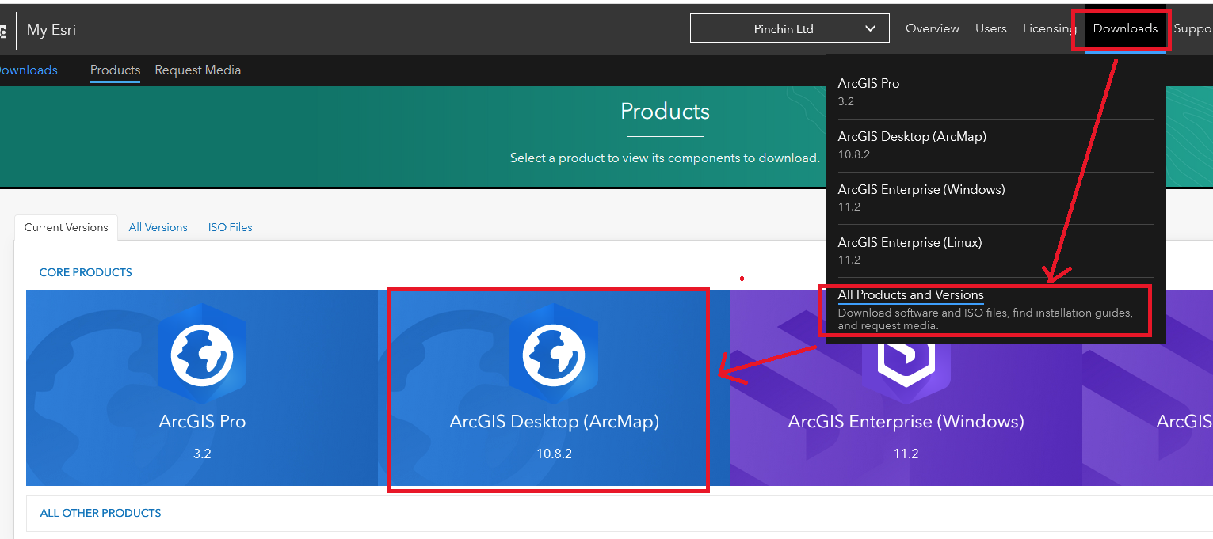Expand the ALL OTHER PRODUCTS section

click(x=100, y=513)
